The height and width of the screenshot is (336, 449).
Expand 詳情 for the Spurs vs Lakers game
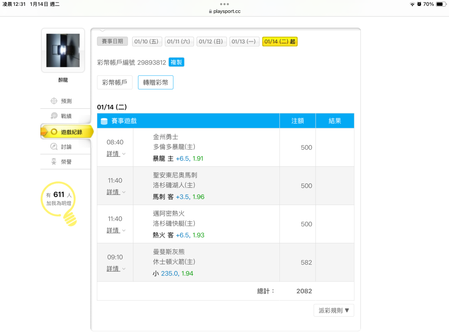coord(116,192)
